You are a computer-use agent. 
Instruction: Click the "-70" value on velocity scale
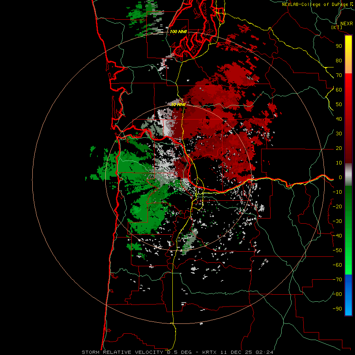click(x=337, y=280)
